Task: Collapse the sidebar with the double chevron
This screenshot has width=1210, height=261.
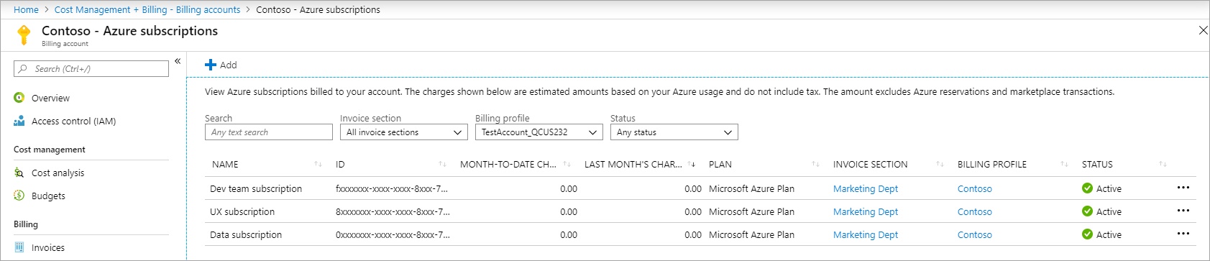Action: point(178,61)
